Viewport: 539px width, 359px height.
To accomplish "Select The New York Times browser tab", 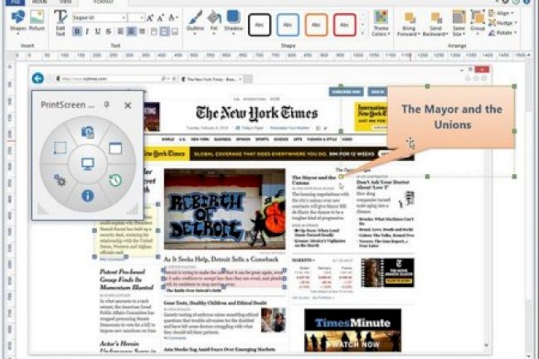I will [211, 79].
